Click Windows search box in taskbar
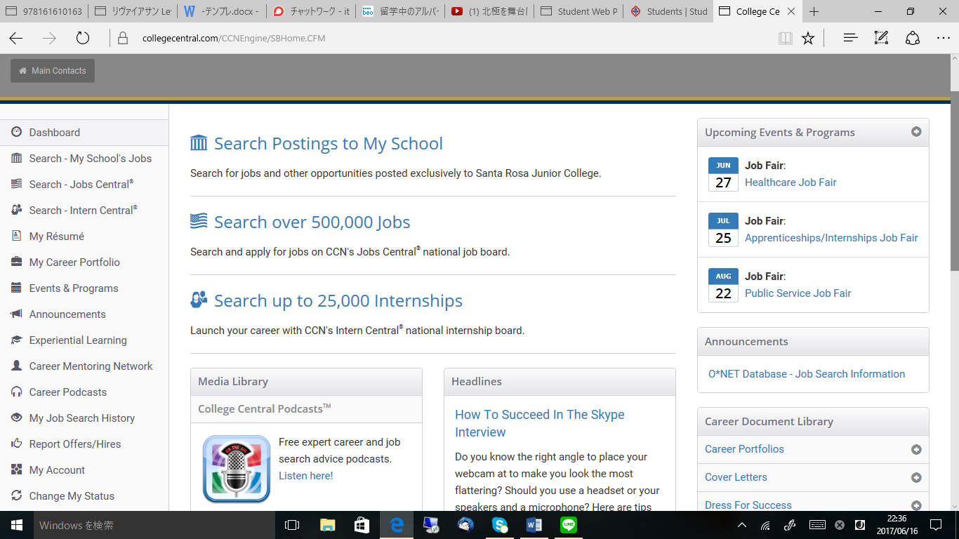Viewport: 959px width, 539px height. (x=153, y=525)
